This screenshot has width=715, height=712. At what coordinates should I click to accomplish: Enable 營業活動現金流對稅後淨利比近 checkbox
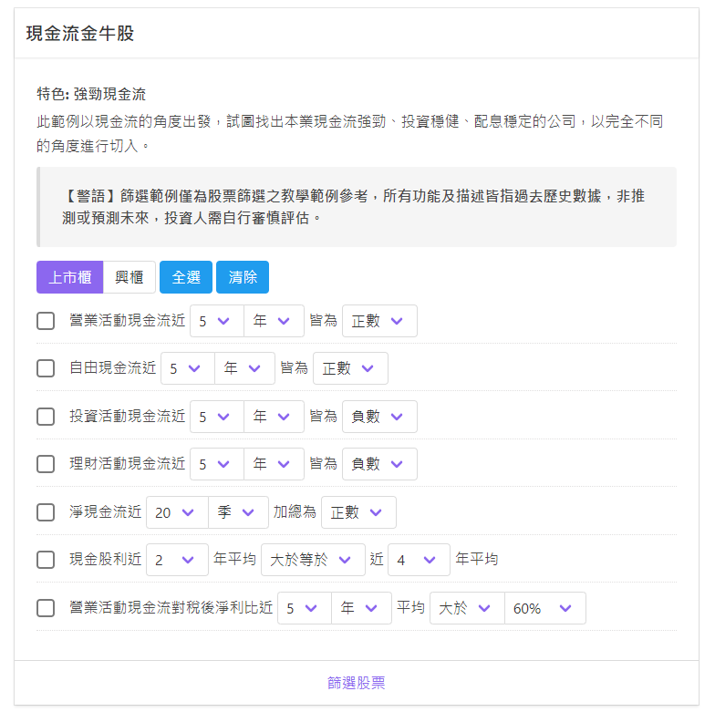tap(46, 608)
